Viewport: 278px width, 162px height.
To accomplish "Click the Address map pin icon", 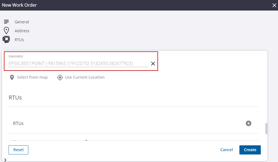I will click(6, 31).
